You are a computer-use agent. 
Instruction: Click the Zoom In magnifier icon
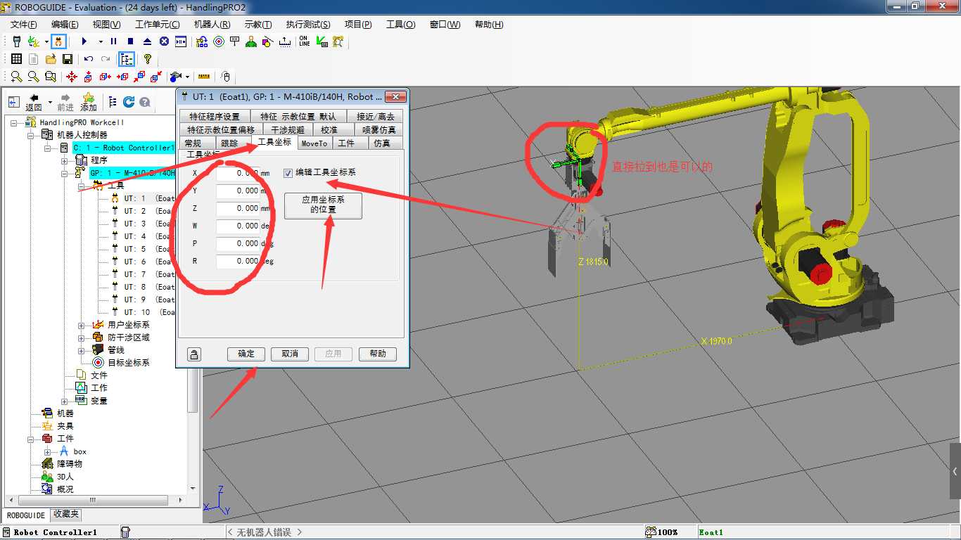16,77
